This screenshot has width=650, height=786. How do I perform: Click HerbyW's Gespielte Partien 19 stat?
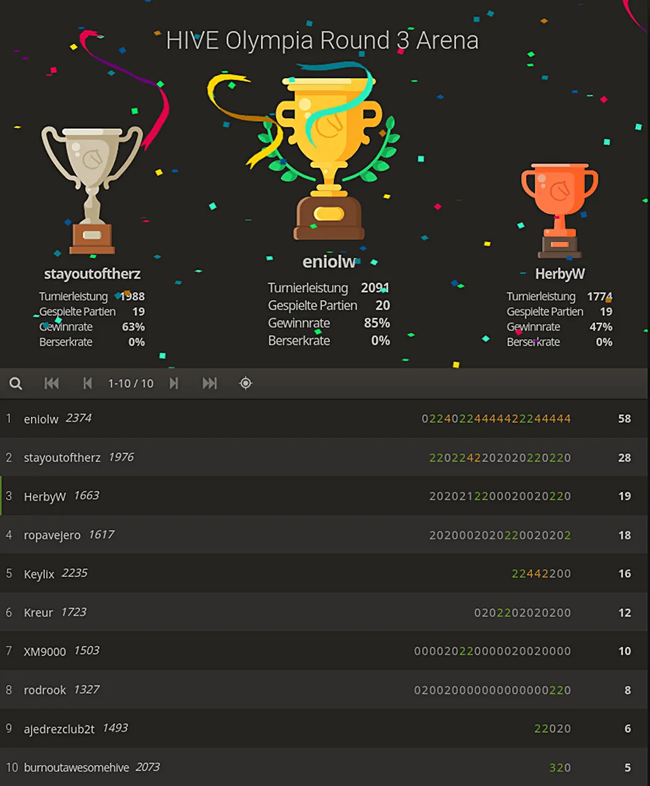tap(559, 312)
